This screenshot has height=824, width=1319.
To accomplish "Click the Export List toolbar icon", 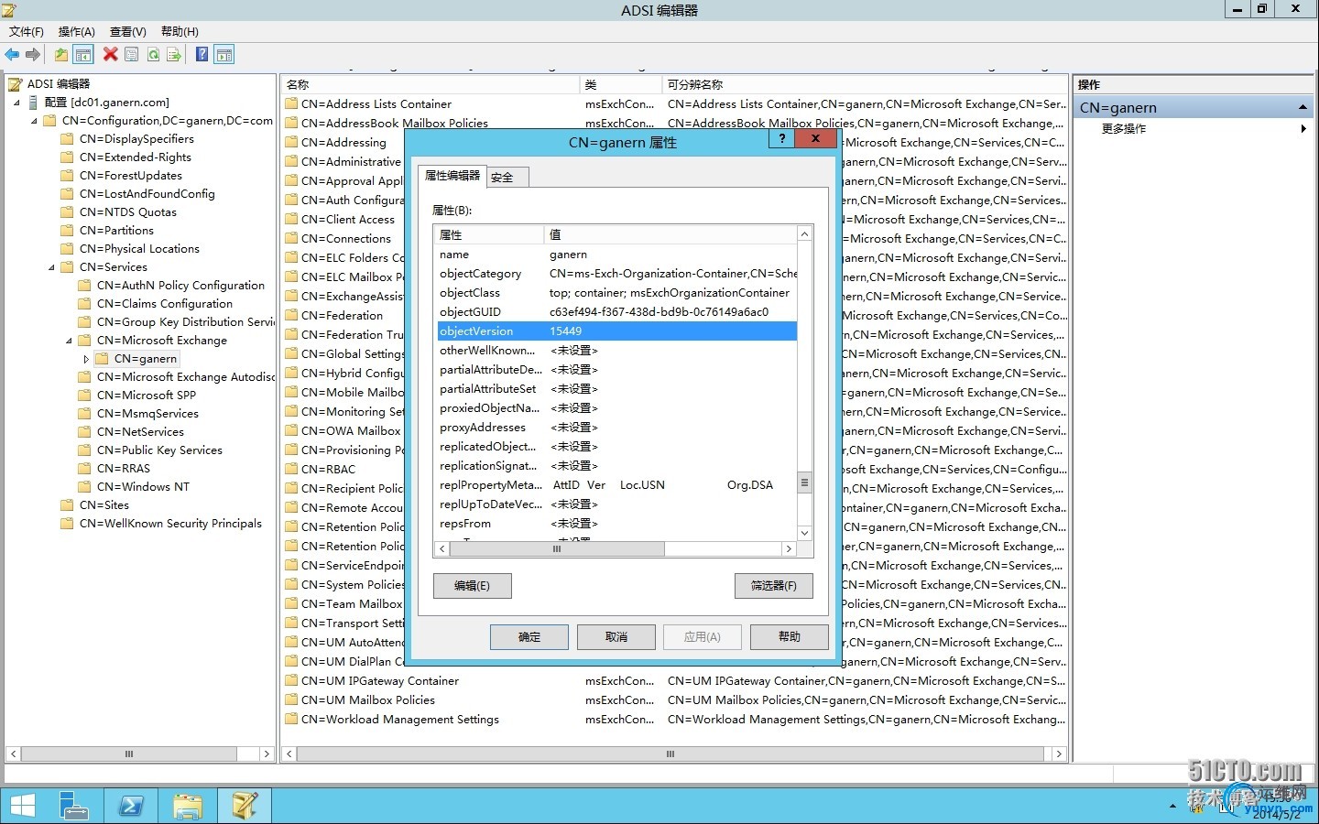I will pyautogui.click(x=174, y=55).
